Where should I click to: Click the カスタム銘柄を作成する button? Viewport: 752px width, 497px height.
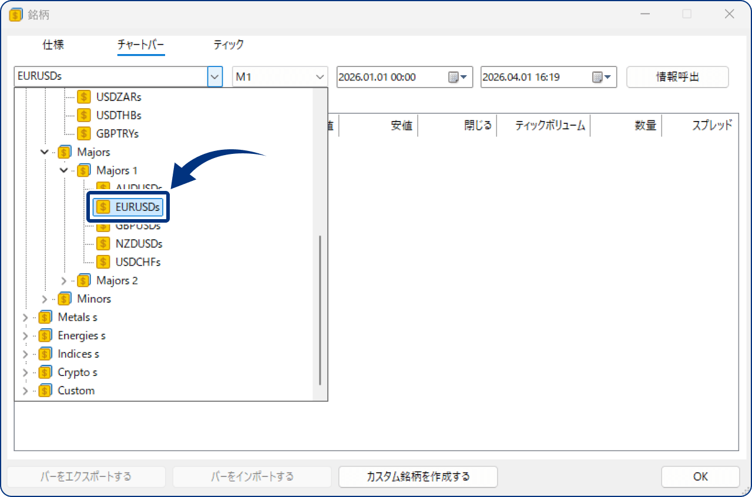(x=418, y=476)
